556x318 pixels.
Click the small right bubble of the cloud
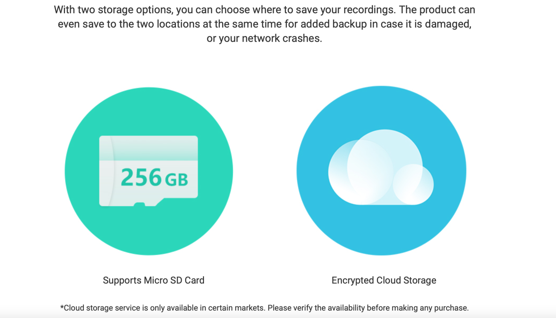(x=414, y=184)
